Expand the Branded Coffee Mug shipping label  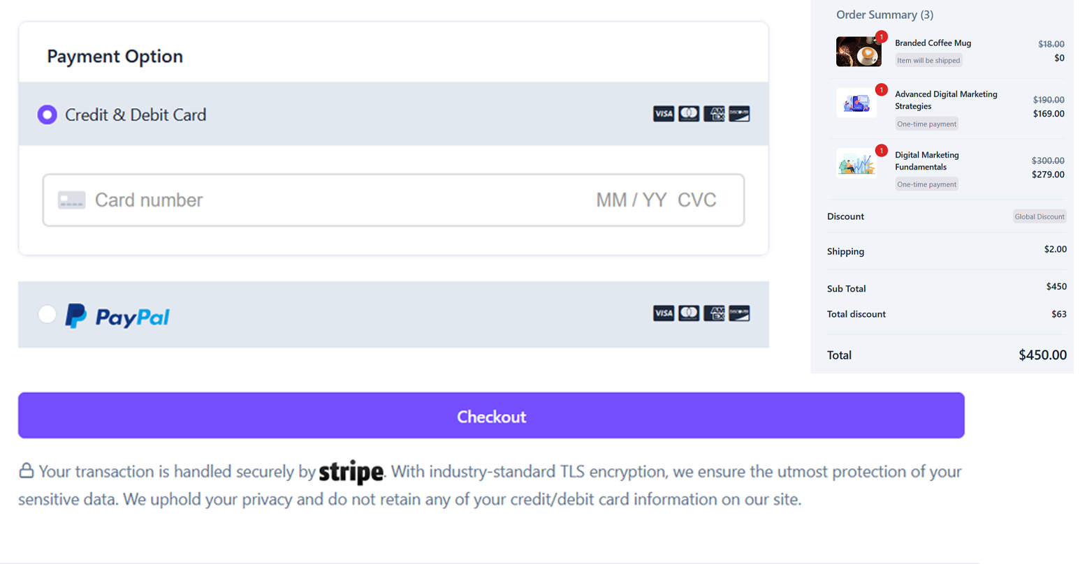click(928, 60)
